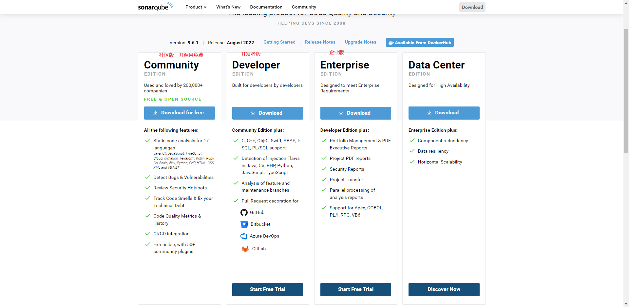Download the Developer Edition
Screen dimensions: 629x307
(268, 113)
